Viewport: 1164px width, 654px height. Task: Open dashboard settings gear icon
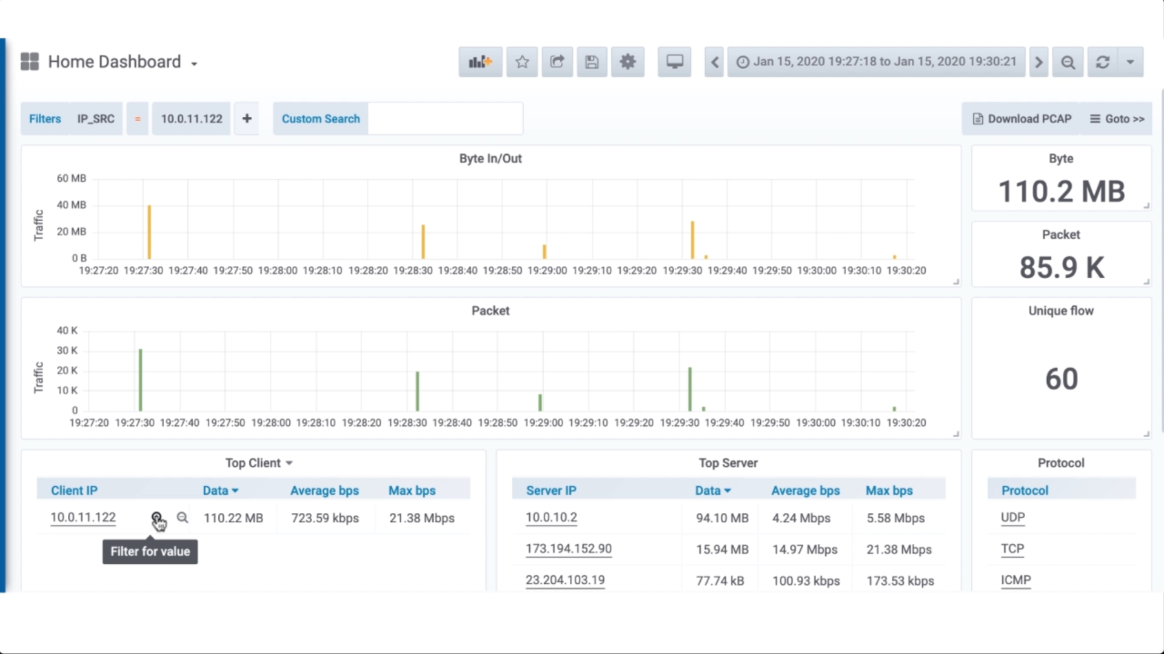627,62
